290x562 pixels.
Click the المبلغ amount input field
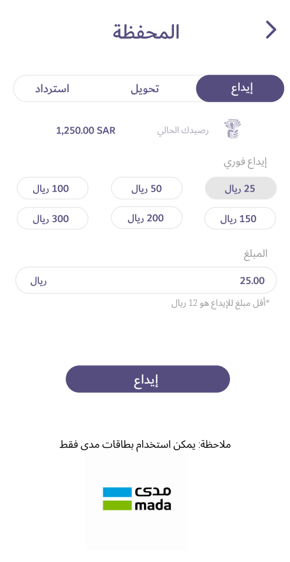(146, 280)
